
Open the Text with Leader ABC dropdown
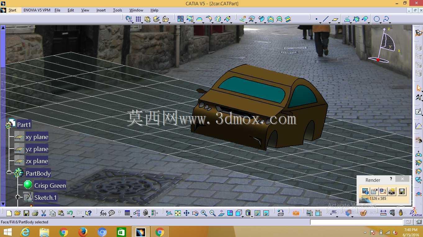click(x=337, y=216)
